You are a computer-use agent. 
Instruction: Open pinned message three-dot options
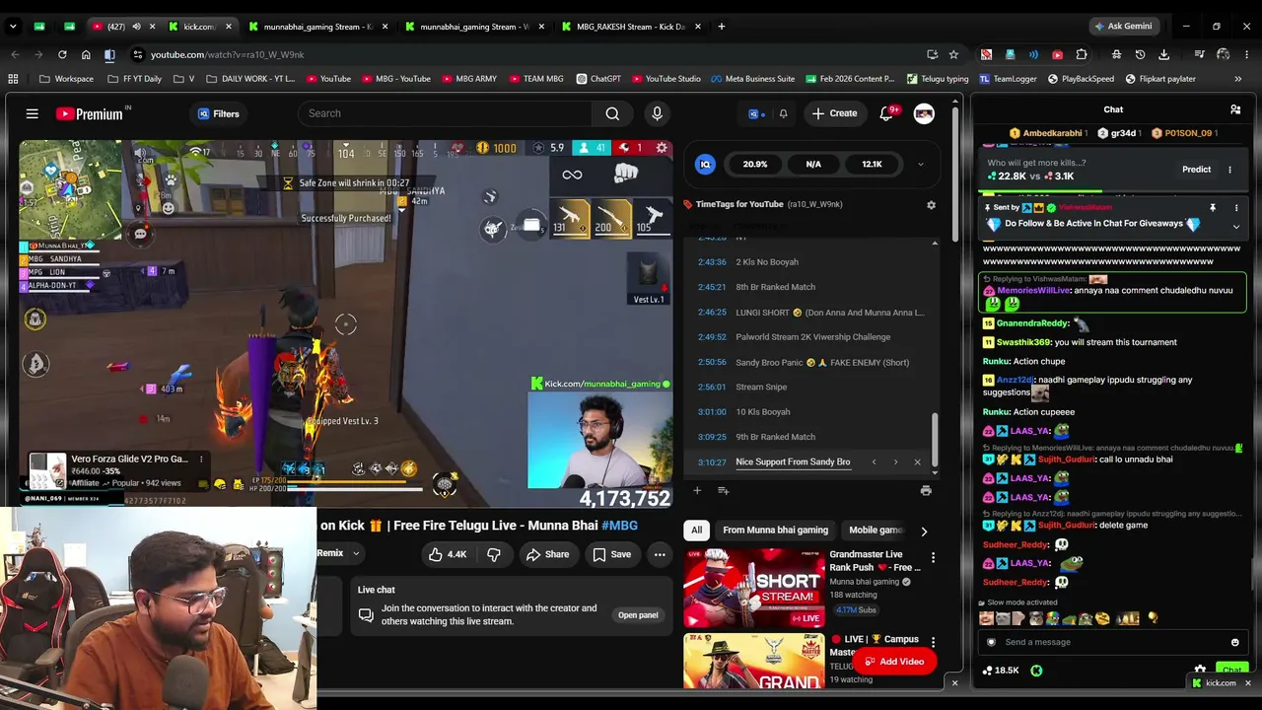click(x=1236, y=208)
